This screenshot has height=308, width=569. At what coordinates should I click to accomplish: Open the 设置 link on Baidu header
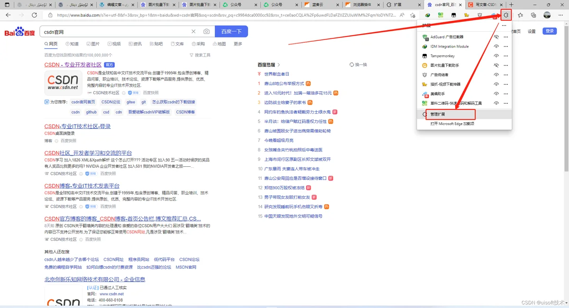click(532, 31)
